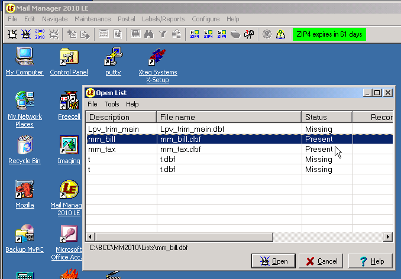This screenshot has width=401, height=279.
Task: Select the My Network Places icon
Action: point(25,109)
